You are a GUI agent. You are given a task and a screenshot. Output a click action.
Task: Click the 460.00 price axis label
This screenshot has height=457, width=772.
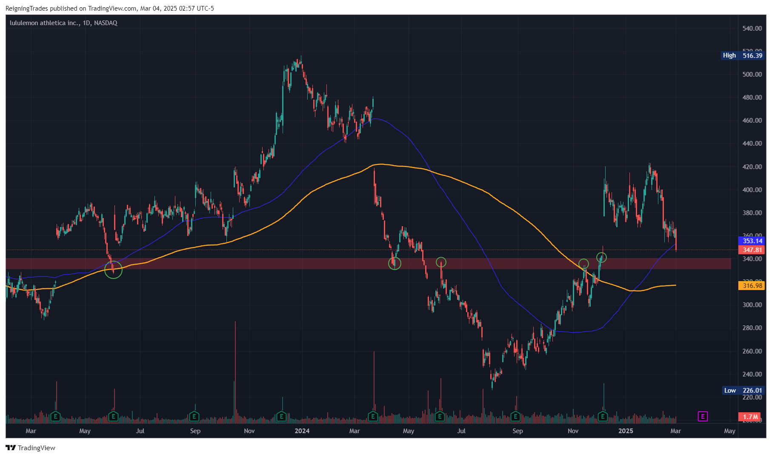click(752, 121)
